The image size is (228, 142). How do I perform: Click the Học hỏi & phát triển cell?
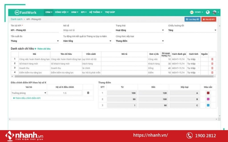(91, 72)
